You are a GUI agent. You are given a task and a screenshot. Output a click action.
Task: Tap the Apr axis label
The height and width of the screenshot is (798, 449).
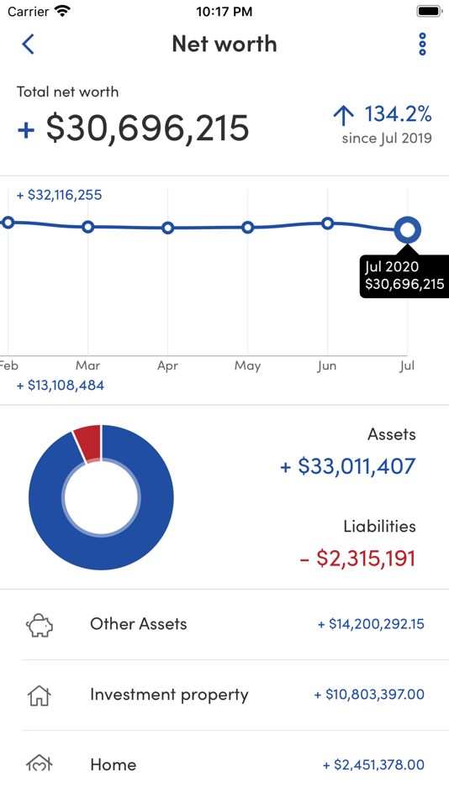click(167, 366)
